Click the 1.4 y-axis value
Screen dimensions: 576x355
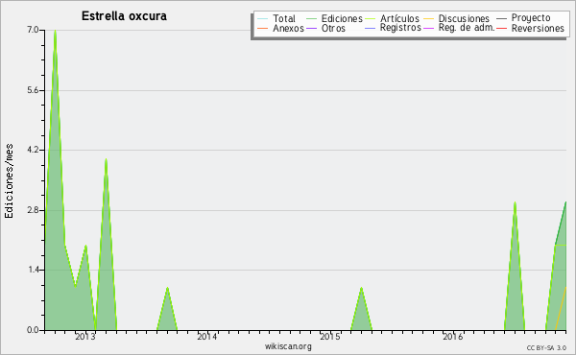[x=33, y=271]
